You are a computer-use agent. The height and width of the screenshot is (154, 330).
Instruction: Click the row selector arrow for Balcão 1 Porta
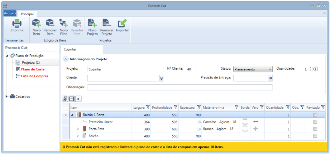coord(65,115)
